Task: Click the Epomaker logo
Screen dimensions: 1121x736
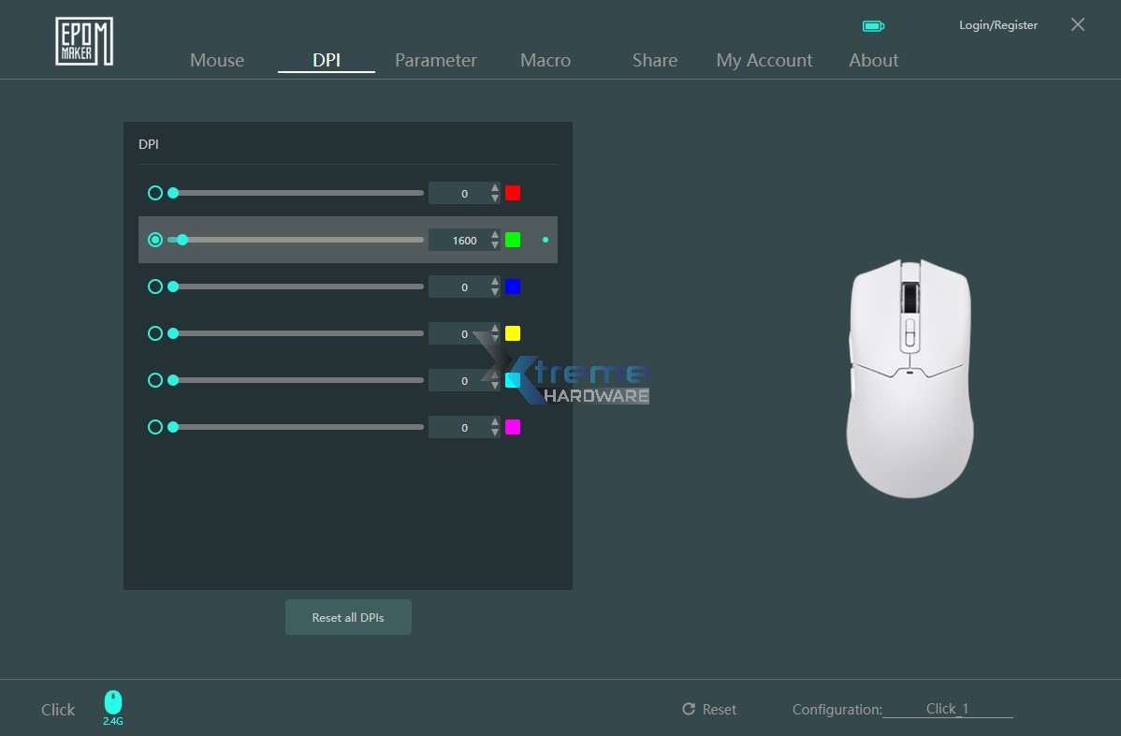Action: (x=83, y=40)
